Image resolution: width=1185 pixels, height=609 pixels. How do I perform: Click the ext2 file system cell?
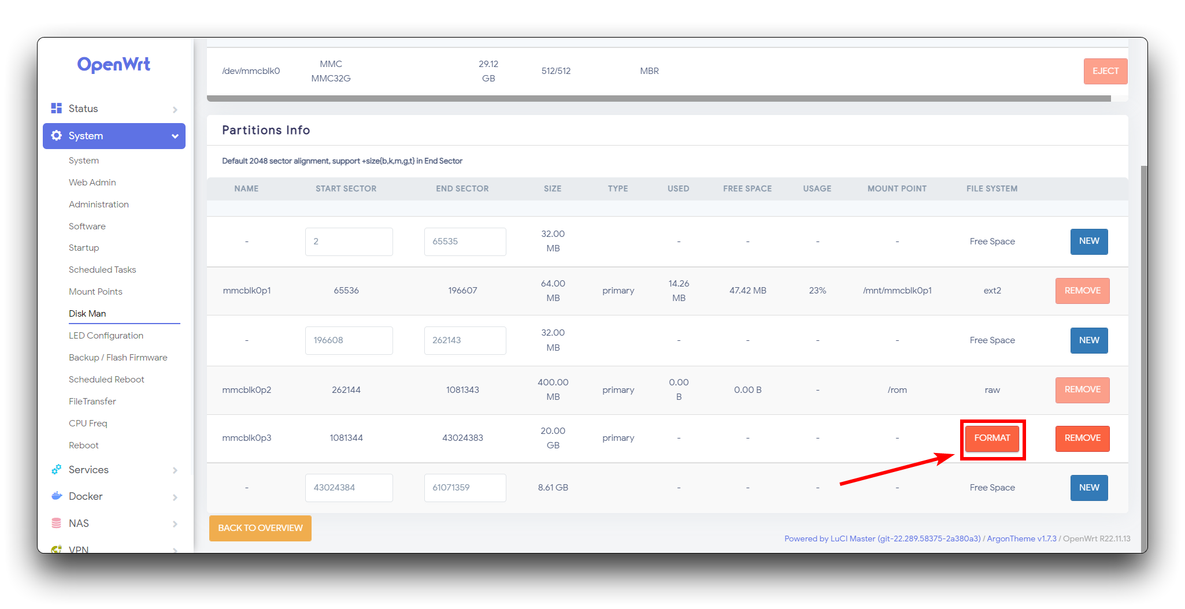(992, 291)
